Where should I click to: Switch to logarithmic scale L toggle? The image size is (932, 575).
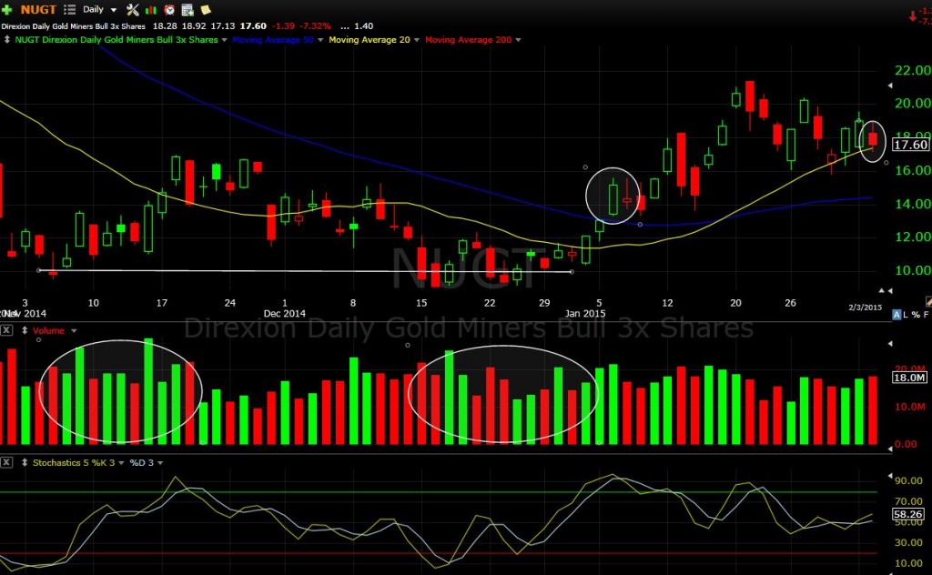click(906, 314)
